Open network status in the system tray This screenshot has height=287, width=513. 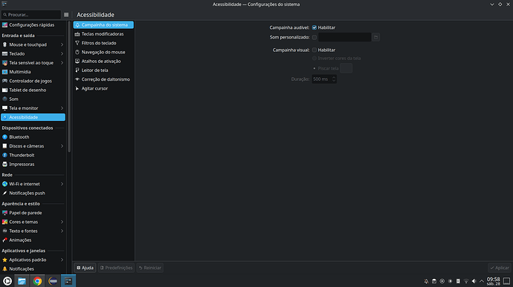[x=466, y=281]
